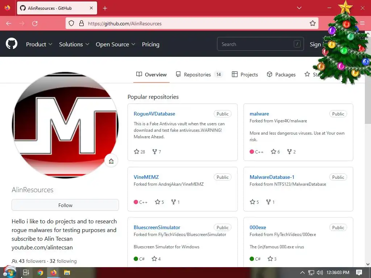The image size is (371, 278).
Task: Click the fork icon on malware repository
Action: (x=289, y=152)
